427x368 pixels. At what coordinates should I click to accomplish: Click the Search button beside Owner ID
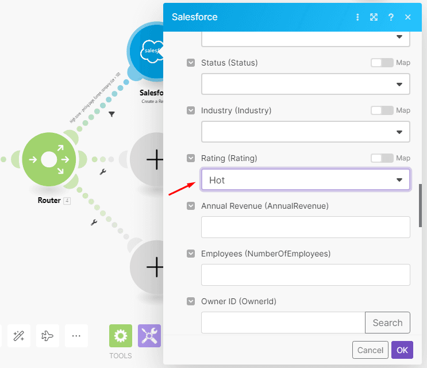387,323
